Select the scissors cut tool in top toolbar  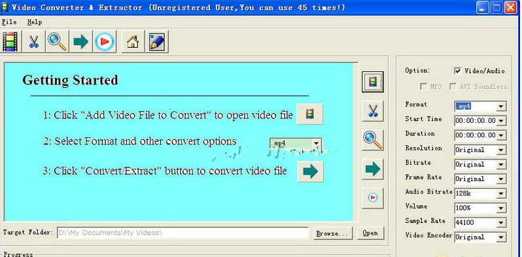(33, 42)
